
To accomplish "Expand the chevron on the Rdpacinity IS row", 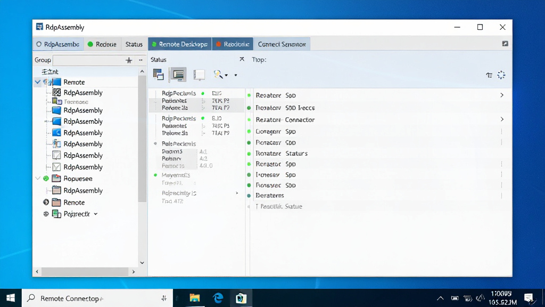I will pos(237,193).
